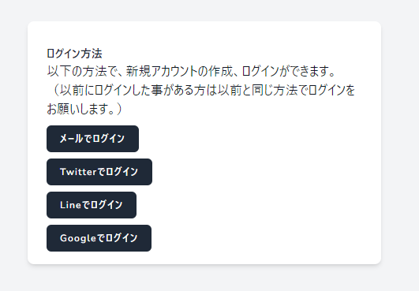Click the phrase ログインができます。
The height and width of the screenshot is (291, 419).
point(289,72)
